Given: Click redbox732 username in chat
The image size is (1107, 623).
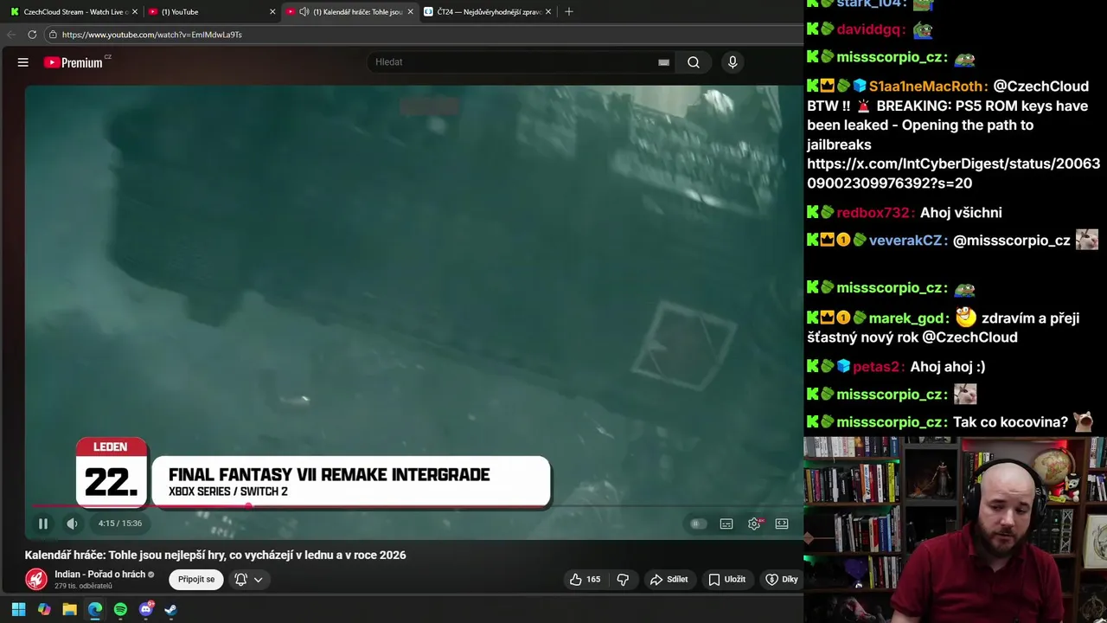Looking at the screenshot, I should 874,213.
